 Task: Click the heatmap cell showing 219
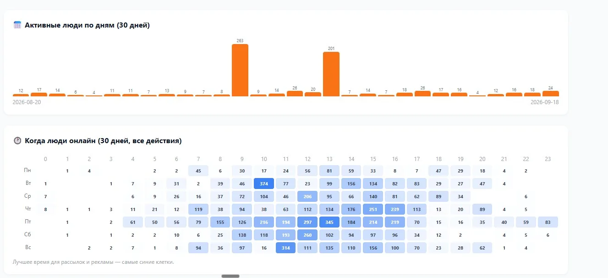tap(395, 222)
